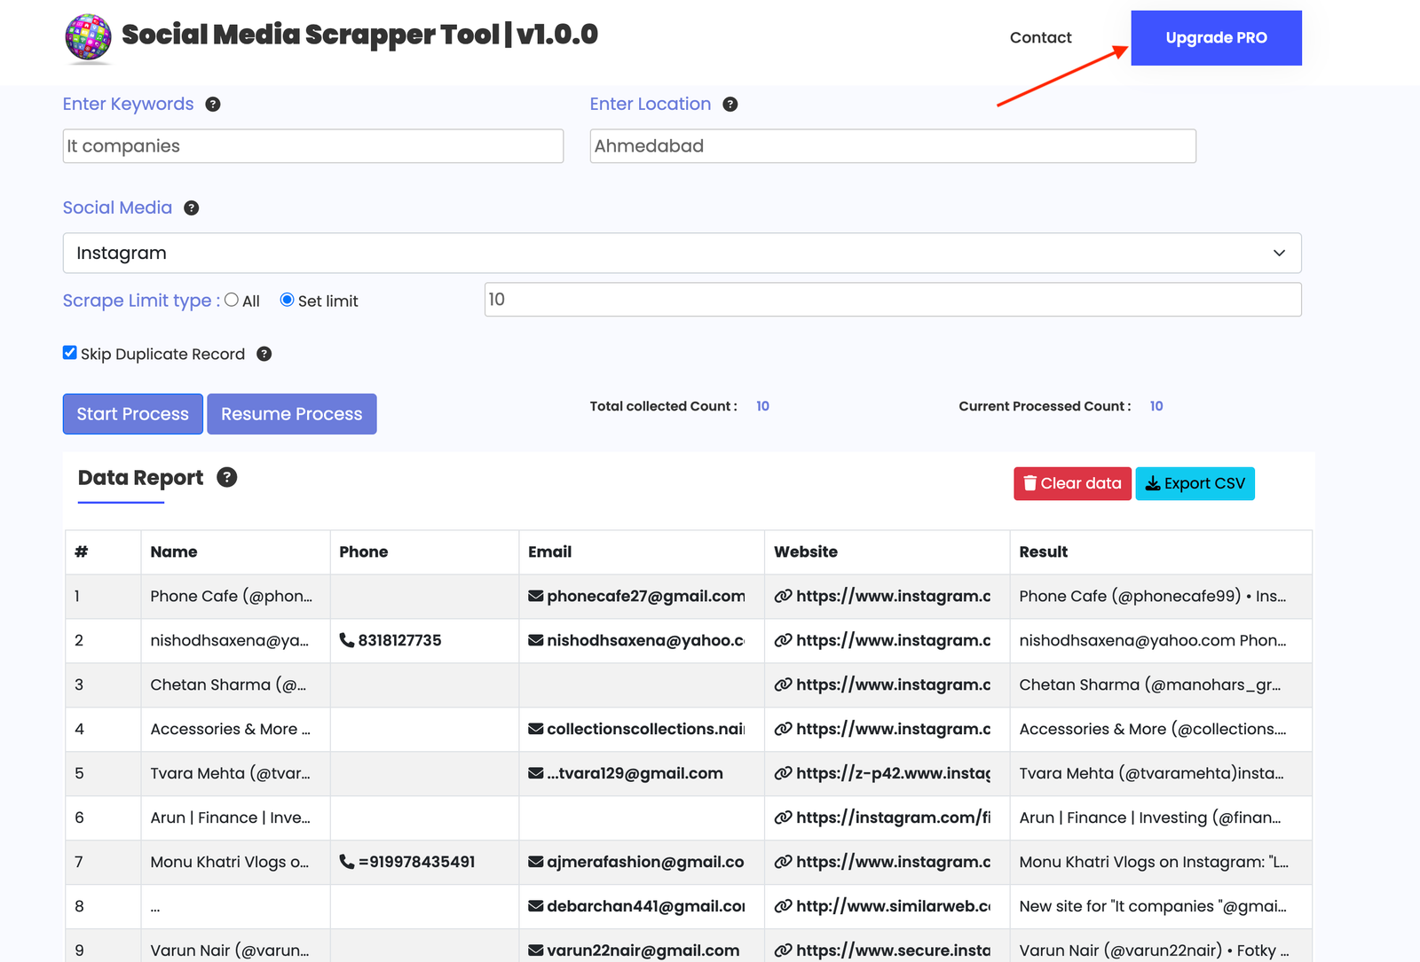Click link icon beside www.secure.insta URL
The height and width of the screenshot is (962, 1420).
coord(783,950)
